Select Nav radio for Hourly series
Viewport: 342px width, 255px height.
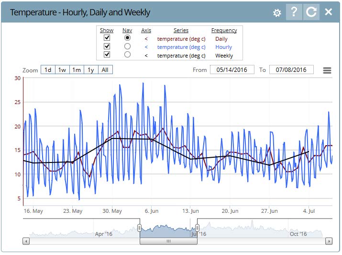pos(127,46)
